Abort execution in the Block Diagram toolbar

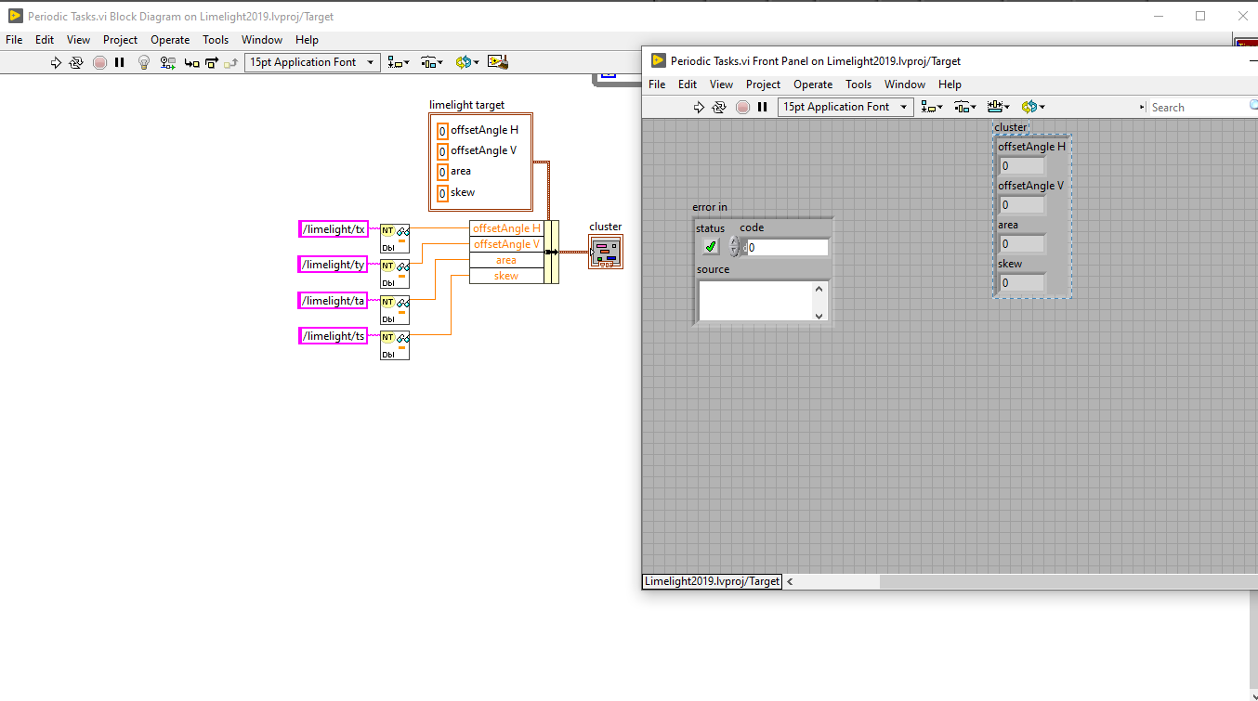(x=99, y=62)
